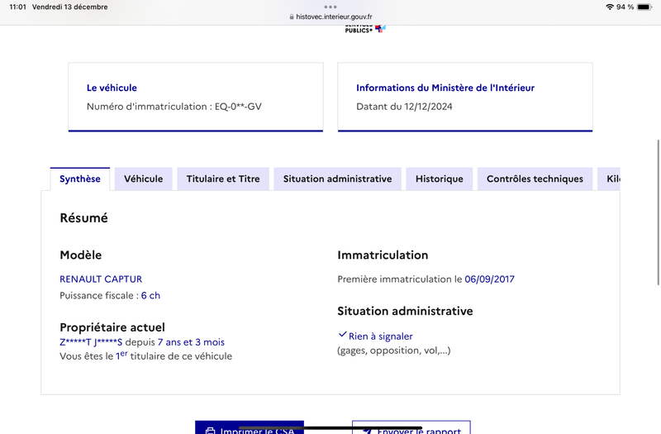Viewport: 661px width, 434px height.
Task: Click the page scrollbar on the right edge
Action: coord(658,212)
